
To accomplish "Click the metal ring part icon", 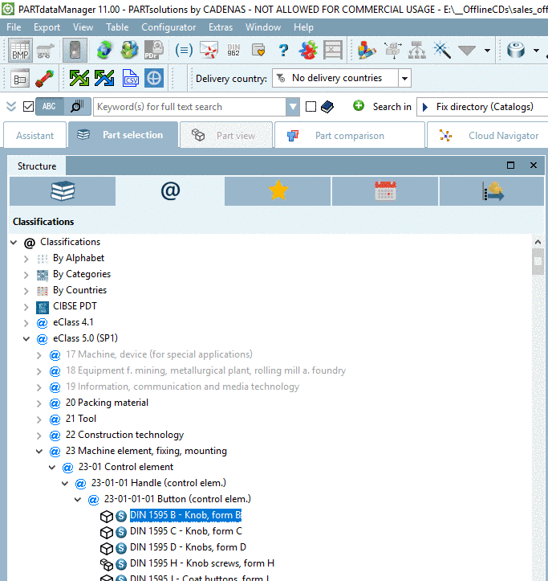I will click(x=516, y=50).
